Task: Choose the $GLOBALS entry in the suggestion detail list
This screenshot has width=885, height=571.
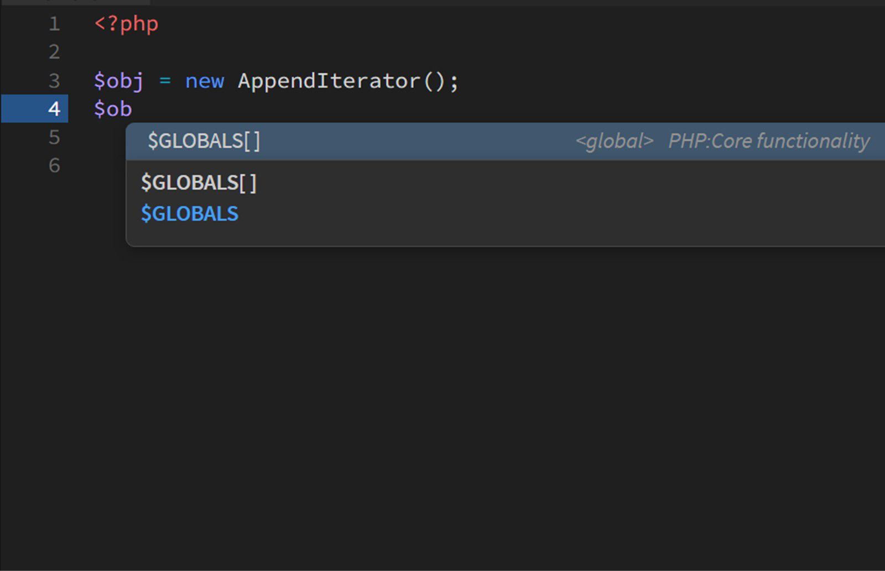Action: coord(189,213)
